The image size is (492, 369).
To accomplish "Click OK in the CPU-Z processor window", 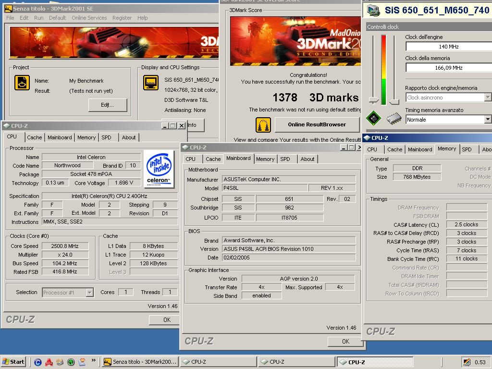I will click(164, 320).
